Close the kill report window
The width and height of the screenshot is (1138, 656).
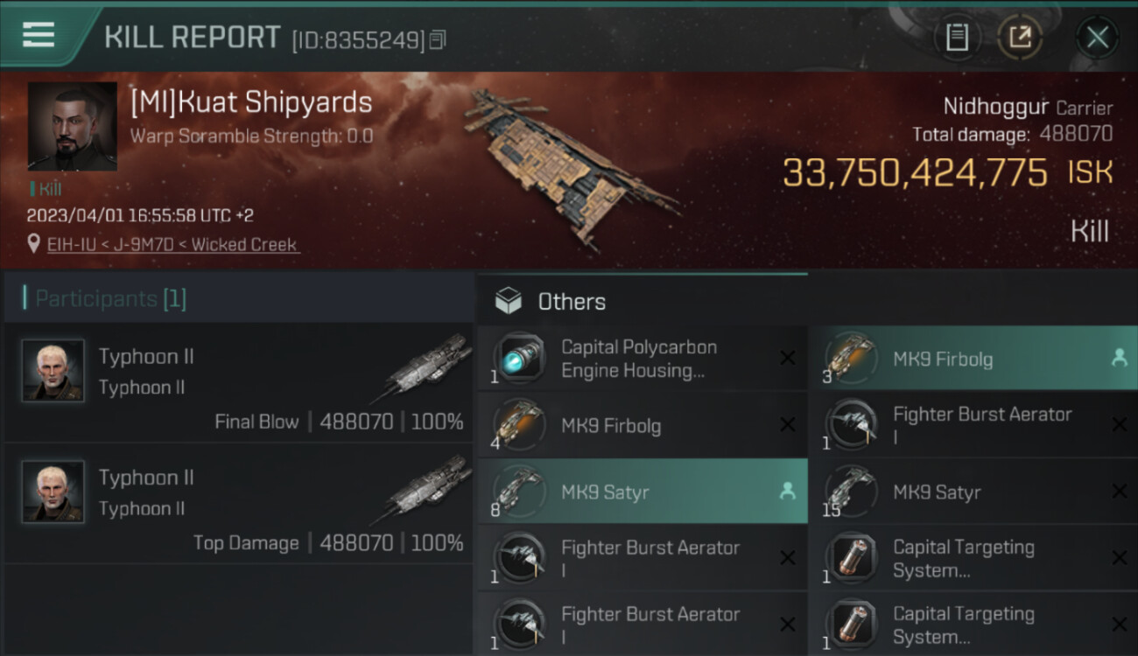[x=1097, y=37]
